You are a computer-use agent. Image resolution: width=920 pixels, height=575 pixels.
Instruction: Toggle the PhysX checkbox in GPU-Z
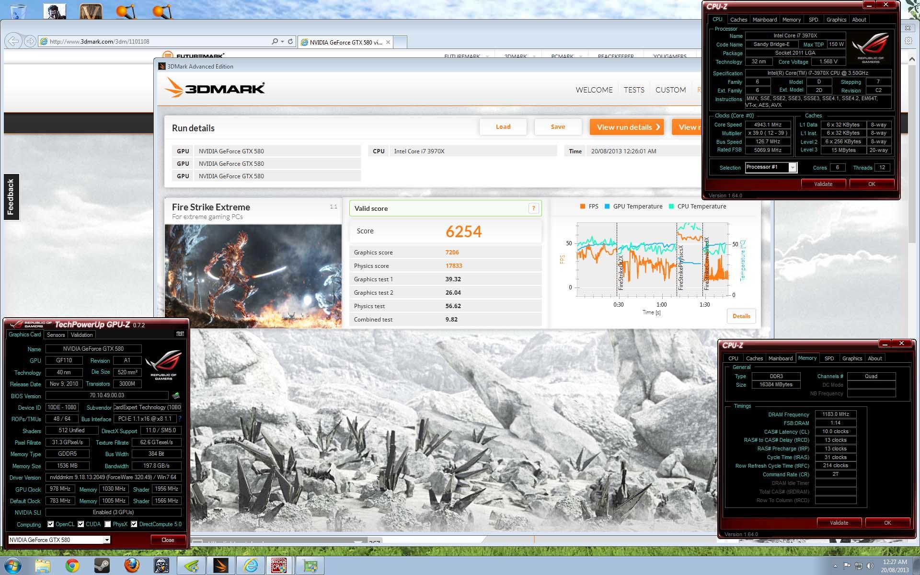coord(108,524)
